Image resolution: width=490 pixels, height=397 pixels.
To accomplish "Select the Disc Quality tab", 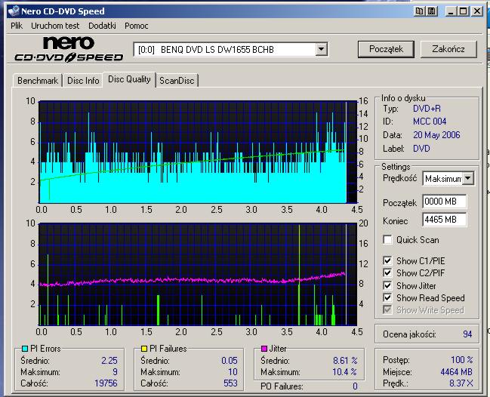I will click(x=129, y=79).
